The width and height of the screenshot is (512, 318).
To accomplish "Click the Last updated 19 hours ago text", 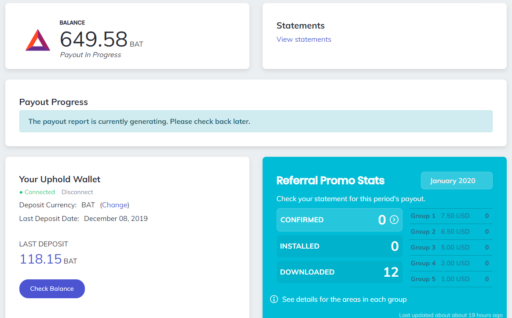I will [450, 315].
